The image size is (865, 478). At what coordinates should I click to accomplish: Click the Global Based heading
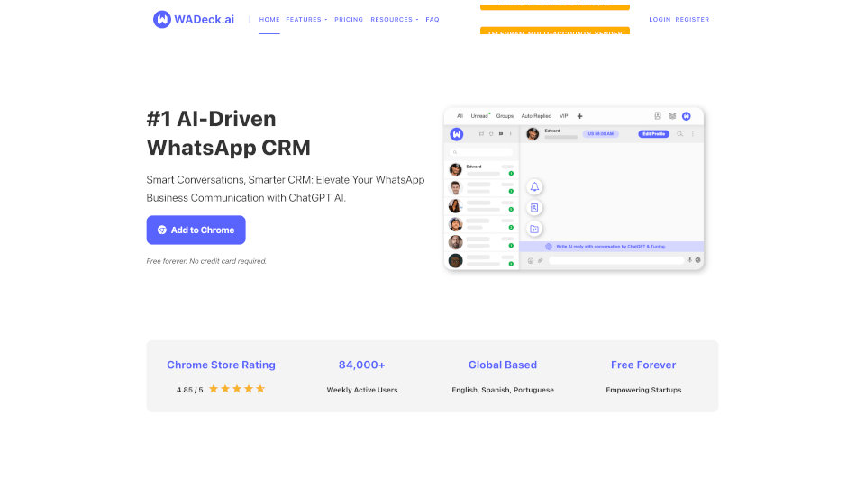pyautogui.click(x=503, y=365)
